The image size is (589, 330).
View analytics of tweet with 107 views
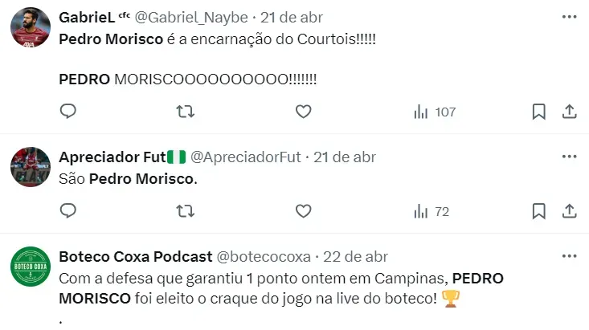coord(434,112)
